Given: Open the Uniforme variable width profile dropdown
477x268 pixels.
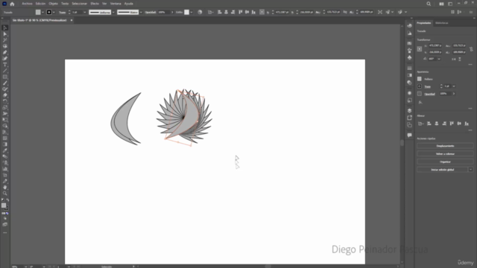Looking at the screenshot, I should (x=113, y=12).
